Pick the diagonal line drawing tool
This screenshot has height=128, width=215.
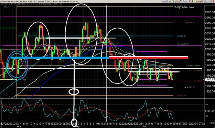[x=186, y=1]
